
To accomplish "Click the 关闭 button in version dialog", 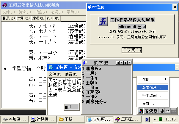I will pos(132,50).
